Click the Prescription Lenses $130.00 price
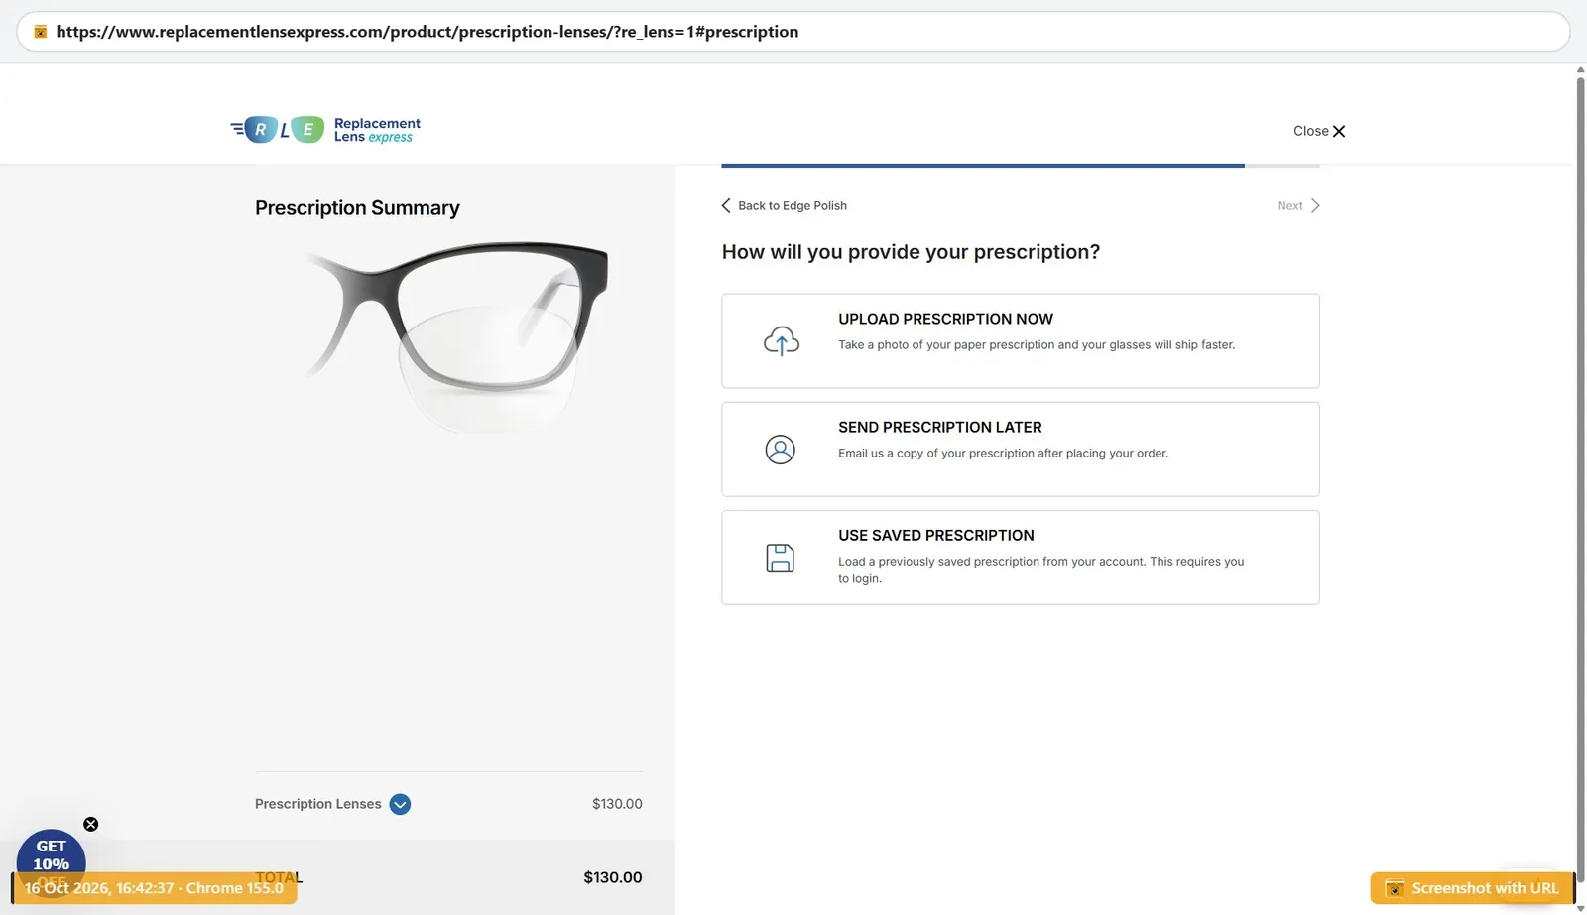 [x=617, y=804]
